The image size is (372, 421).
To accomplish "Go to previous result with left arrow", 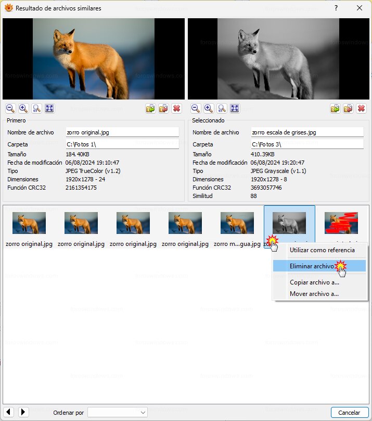I will [8, 412].
